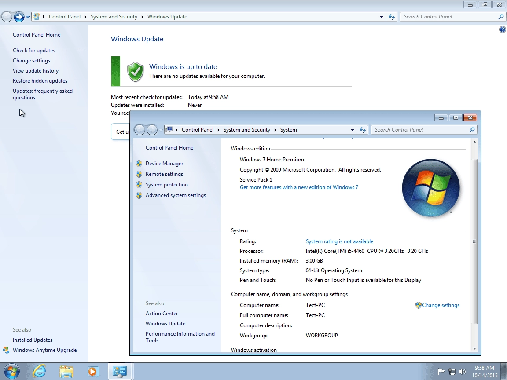View update history
Screen dimensions: 507x380
click(x=36, y=71)
